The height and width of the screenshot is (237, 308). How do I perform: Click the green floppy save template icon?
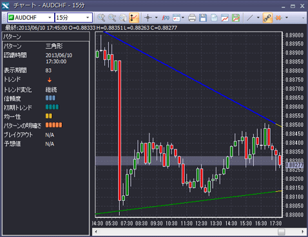pos(236,17)
